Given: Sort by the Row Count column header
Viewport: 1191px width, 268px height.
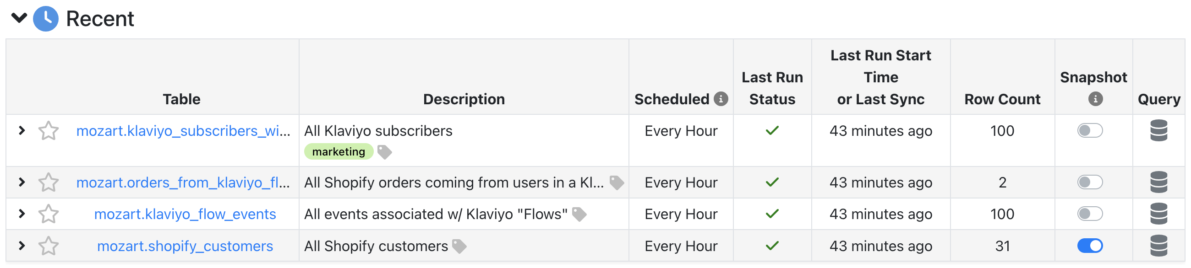Looking at the screenshot, I should pos(1002,99).
